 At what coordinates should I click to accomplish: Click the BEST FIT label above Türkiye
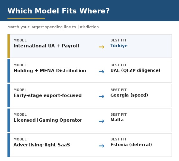(x=118, y=40)
